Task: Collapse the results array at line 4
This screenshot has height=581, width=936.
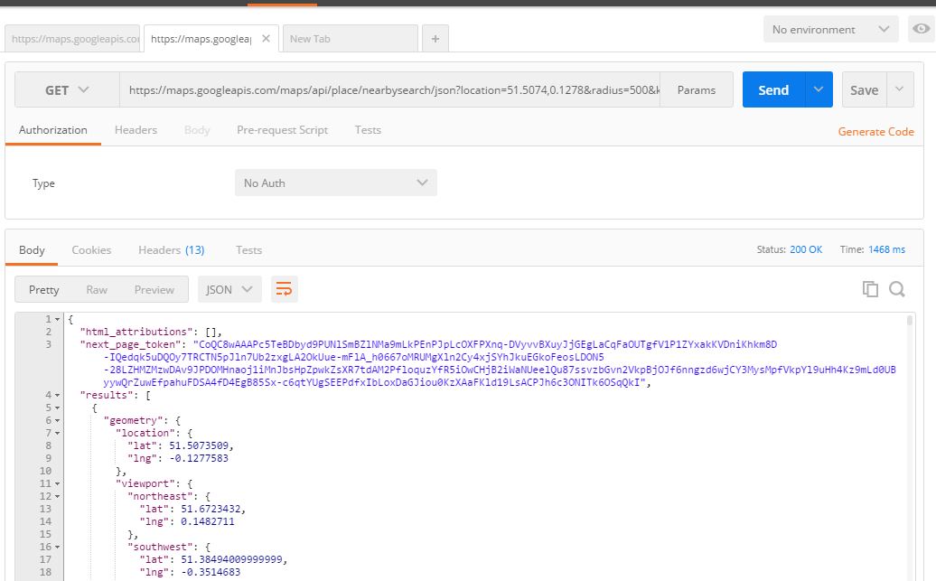Action: tap(57, 395)
